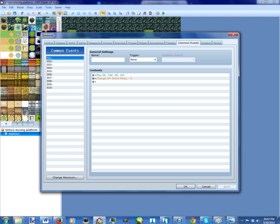
Task: Click the common event Name field
Action: (x=108, y=60)
